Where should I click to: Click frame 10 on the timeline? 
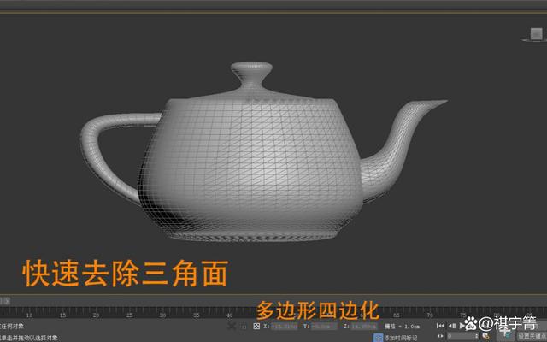(x=29, y=315)
